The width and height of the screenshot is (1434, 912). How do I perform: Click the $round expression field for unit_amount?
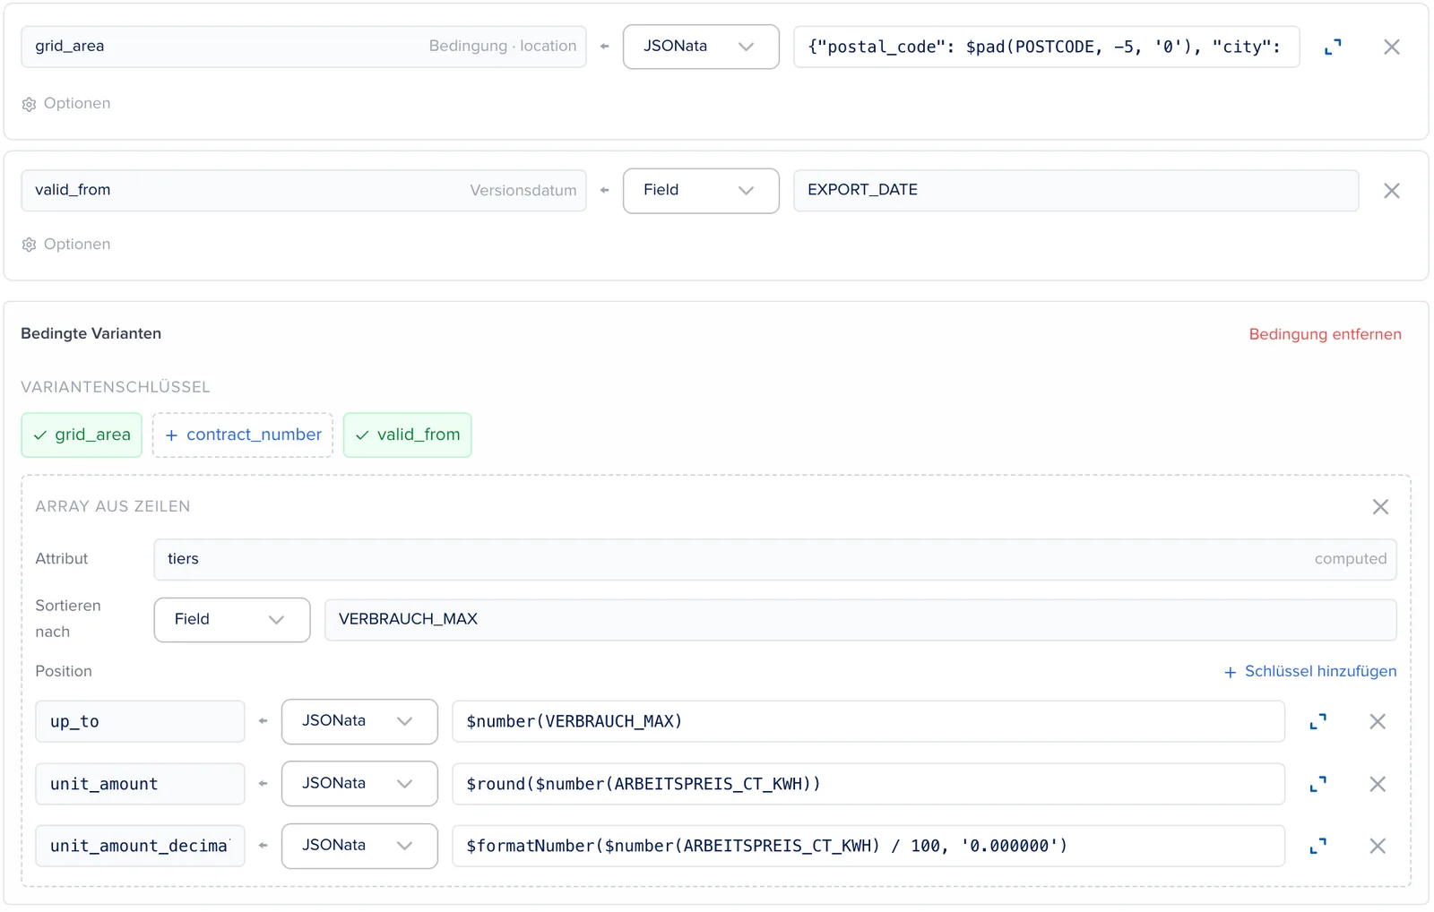(868, 784)
